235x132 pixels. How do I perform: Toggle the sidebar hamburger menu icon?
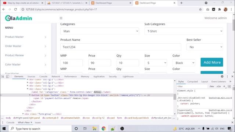61,18
